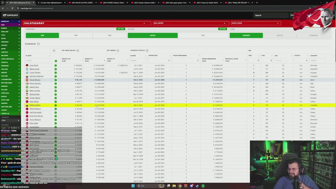This screenshot has height=189, width=336.
Task: Sort by Gross P/Y base salary arrow
Action: (104, 60)
